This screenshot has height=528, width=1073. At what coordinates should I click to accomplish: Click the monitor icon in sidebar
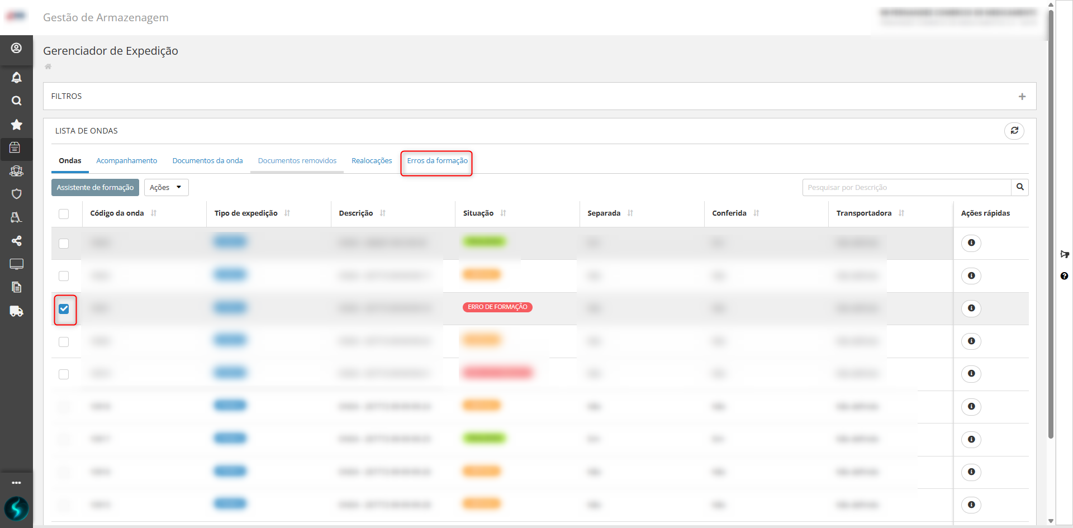16,264
